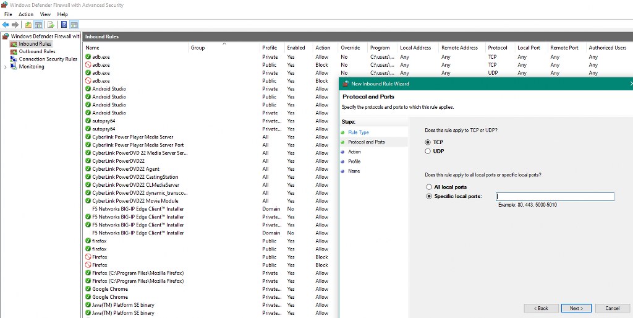633x318 pixels.
Task: Click green check icon for PowerDVD22 Movie Module
Action: (88, 201)
